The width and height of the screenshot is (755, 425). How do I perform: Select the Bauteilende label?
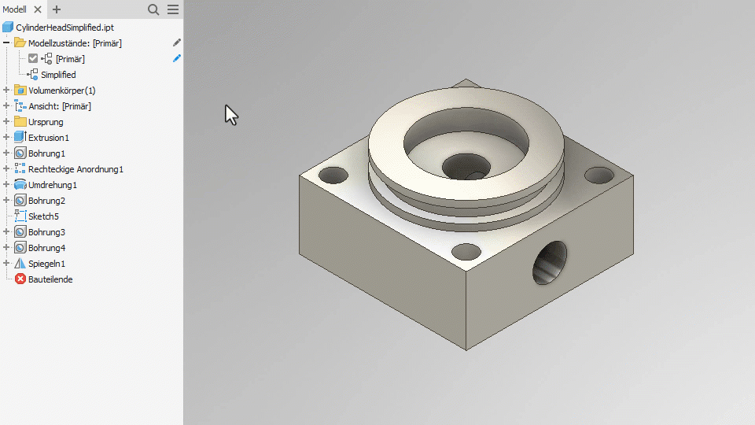[50, 279]
